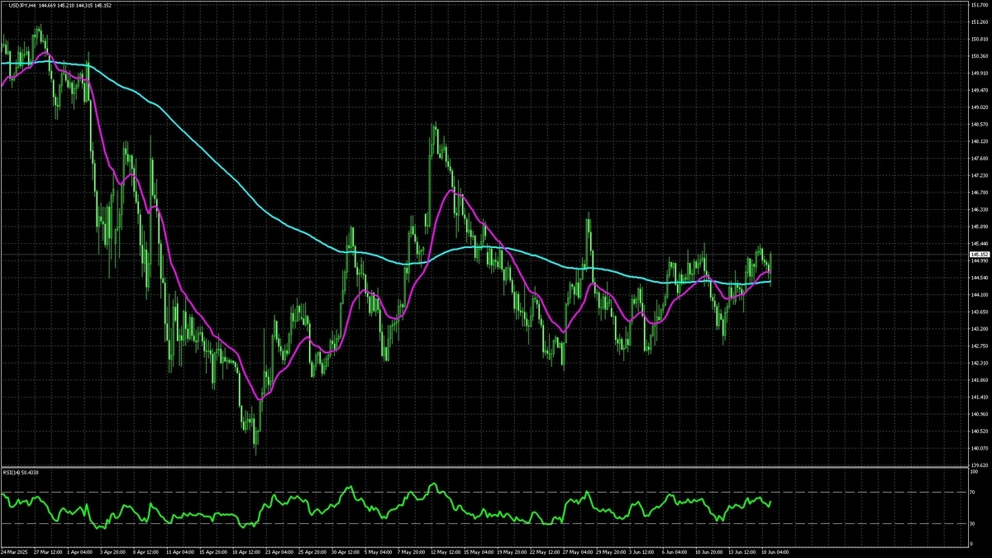
Task: Click the 142.310 price scale label
Action: point(978,363)
